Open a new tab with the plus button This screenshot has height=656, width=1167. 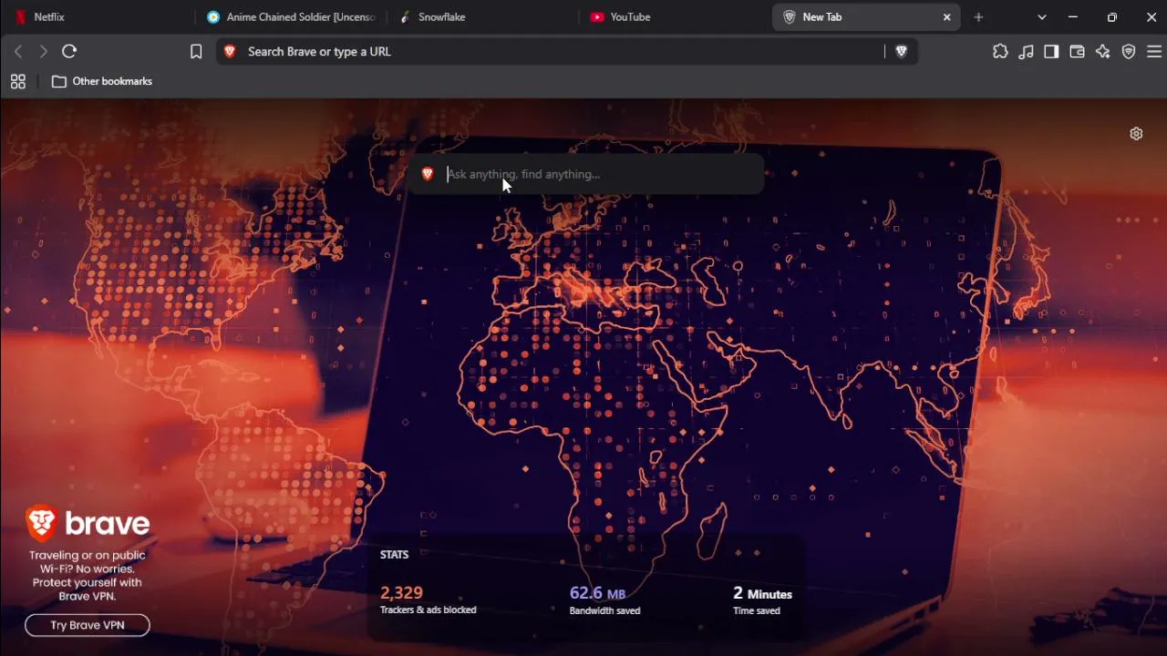tap(978, 17)
